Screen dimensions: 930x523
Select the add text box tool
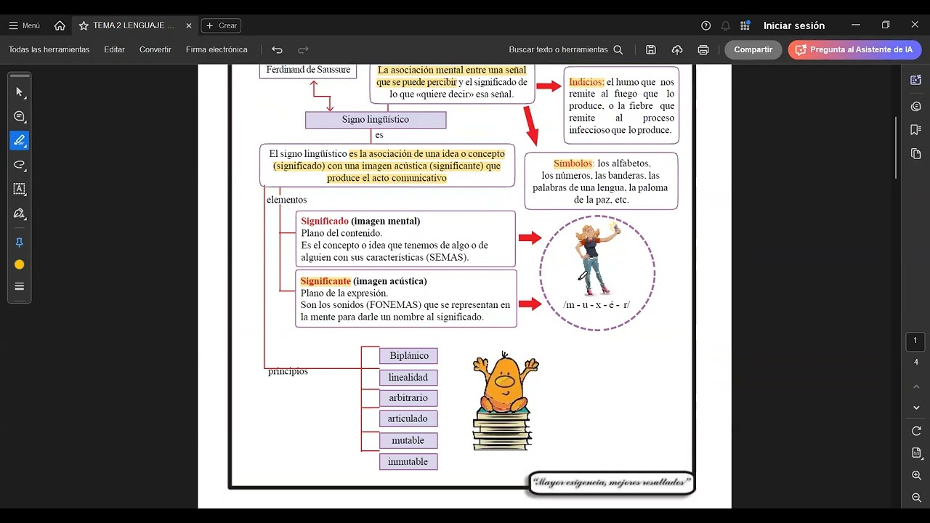point(20,189)
